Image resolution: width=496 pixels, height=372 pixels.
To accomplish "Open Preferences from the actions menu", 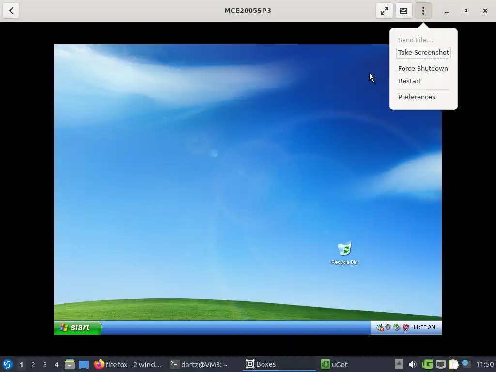I will pos(416,97).
